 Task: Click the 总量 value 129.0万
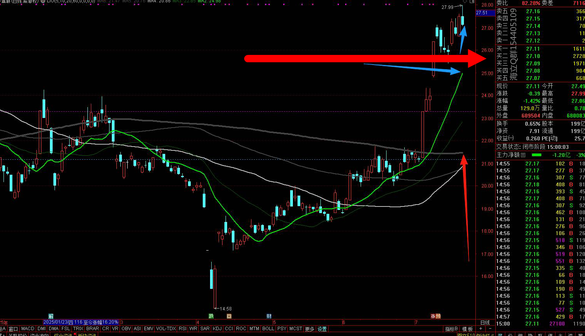point(530,108)
